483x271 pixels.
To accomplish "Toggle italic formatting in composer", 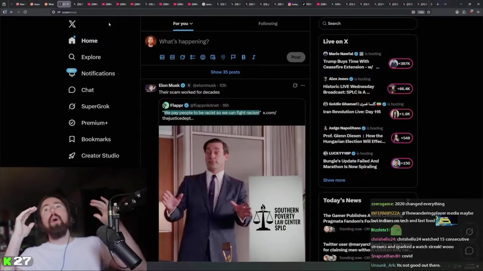I will 254,57.
